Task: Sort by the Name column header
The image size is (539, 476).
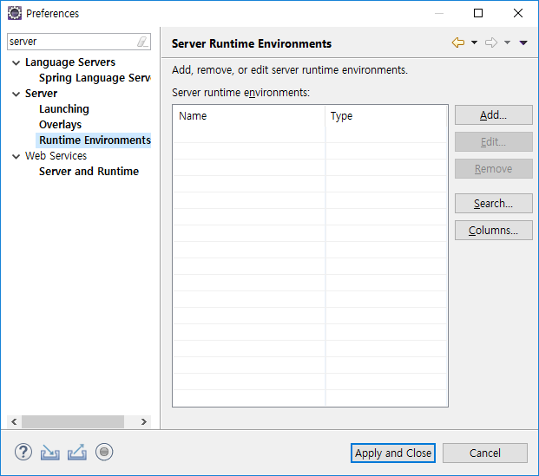Action: (249, 116)
